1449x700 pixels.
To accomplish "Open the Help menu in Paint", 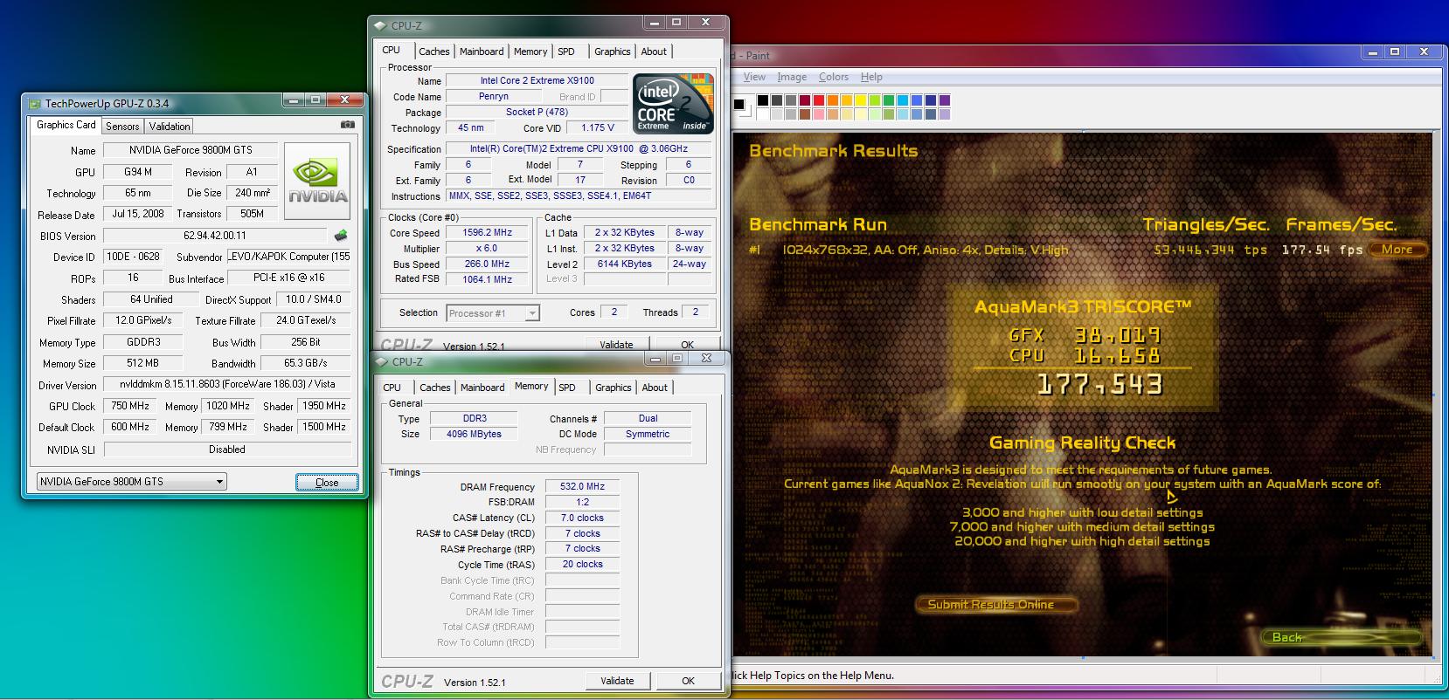I will point(871,77).
